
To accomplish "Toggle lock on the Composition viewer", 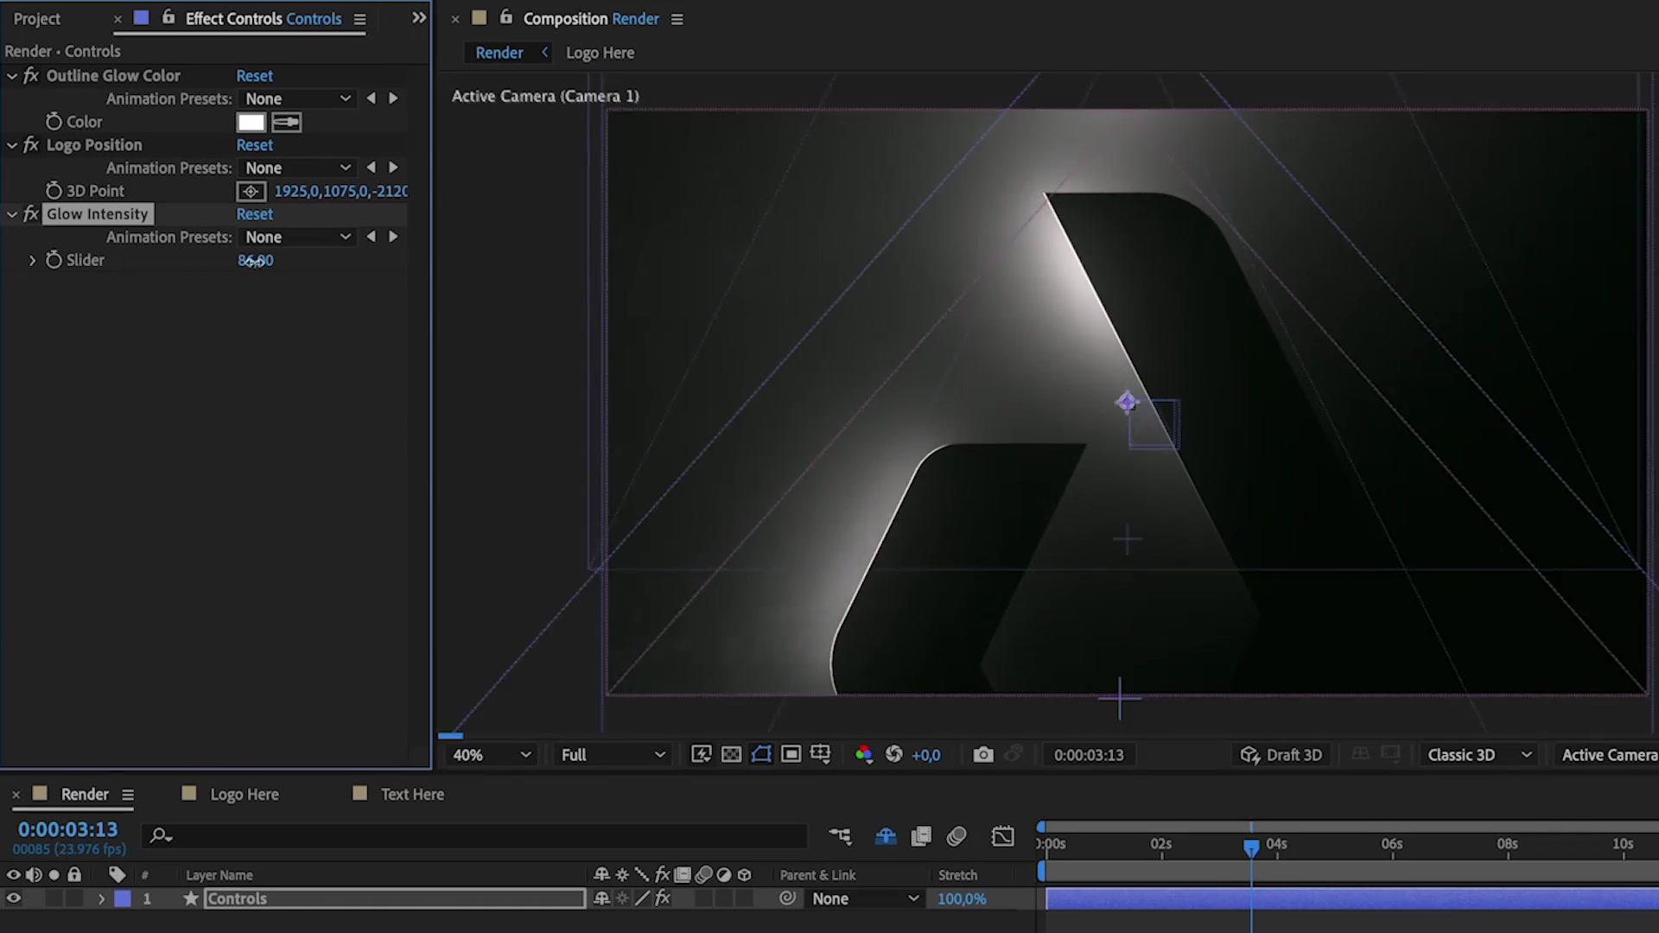I will point(506,18).
